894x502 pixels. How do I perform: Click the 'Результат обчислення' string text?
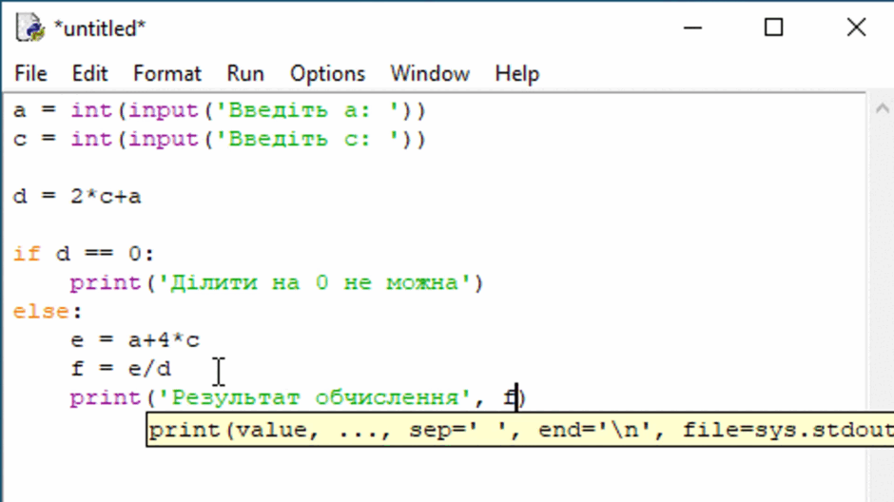(x=316, y=397)
